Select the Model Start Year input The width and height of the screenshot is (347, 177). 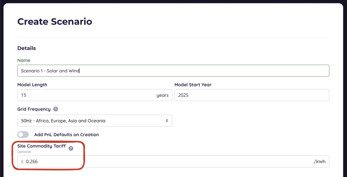[x=252, y=95]
